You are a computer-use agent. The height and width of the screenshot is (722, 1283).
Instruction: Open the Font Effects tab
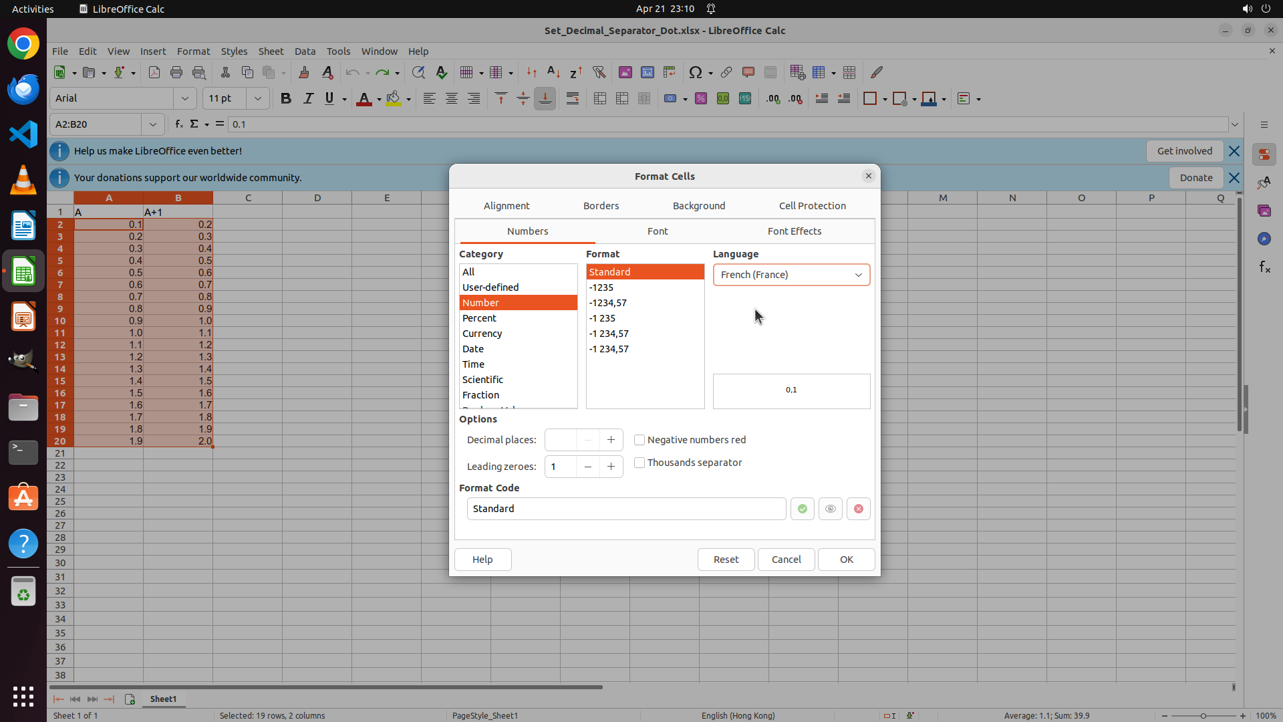pyautogui.click(x=794, y=231)
